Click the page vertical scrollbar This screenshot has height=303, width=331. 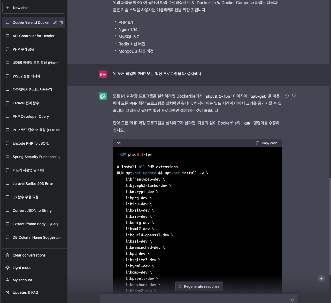click(330, 227)
